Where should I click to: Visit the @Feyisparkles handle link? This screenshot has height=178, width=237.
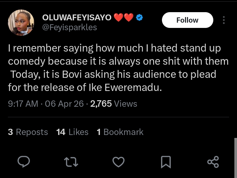69,27
